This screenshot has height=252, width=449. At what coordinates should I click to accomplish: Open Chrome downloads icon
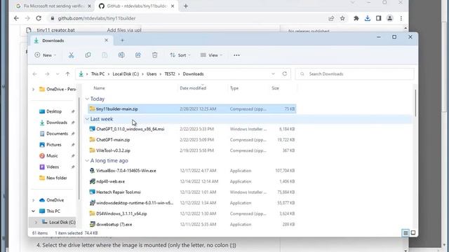coord(368,18)
